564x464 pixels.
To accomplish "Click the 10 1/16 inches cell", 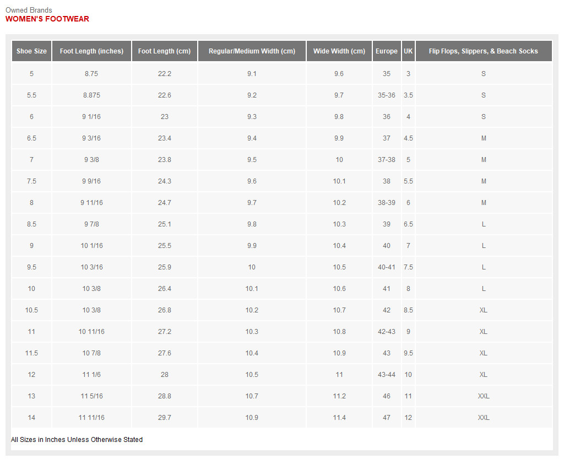I will pos(92,245).
